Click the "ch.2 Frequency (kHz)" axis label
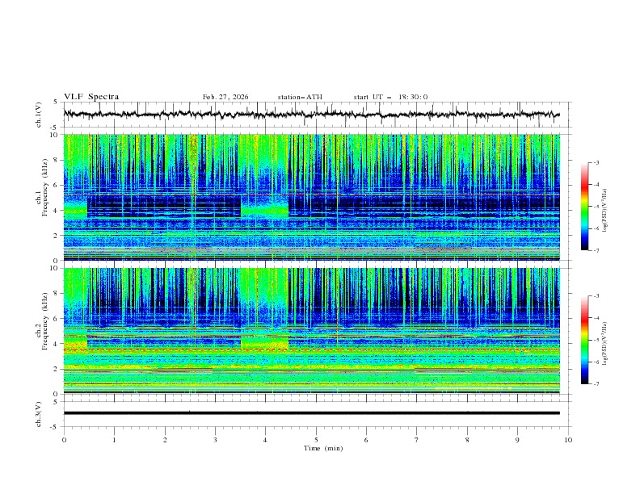 tap(41, 331)
